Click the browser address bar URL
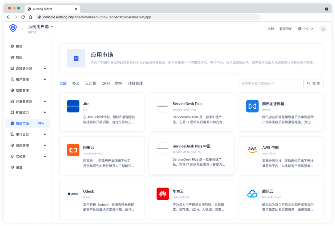The width and height of the screenshot is (335, 226). pyautogui.click(x=97, y=17)
